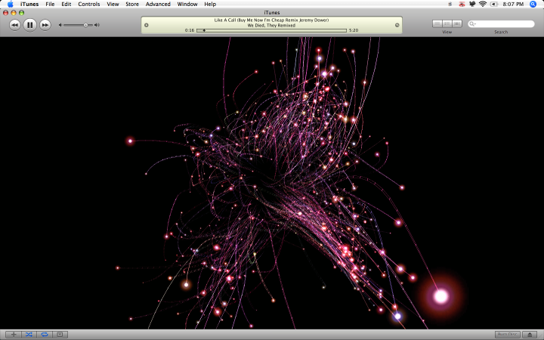
Task: Toggle shuffle playback mode
Action: 29,335
